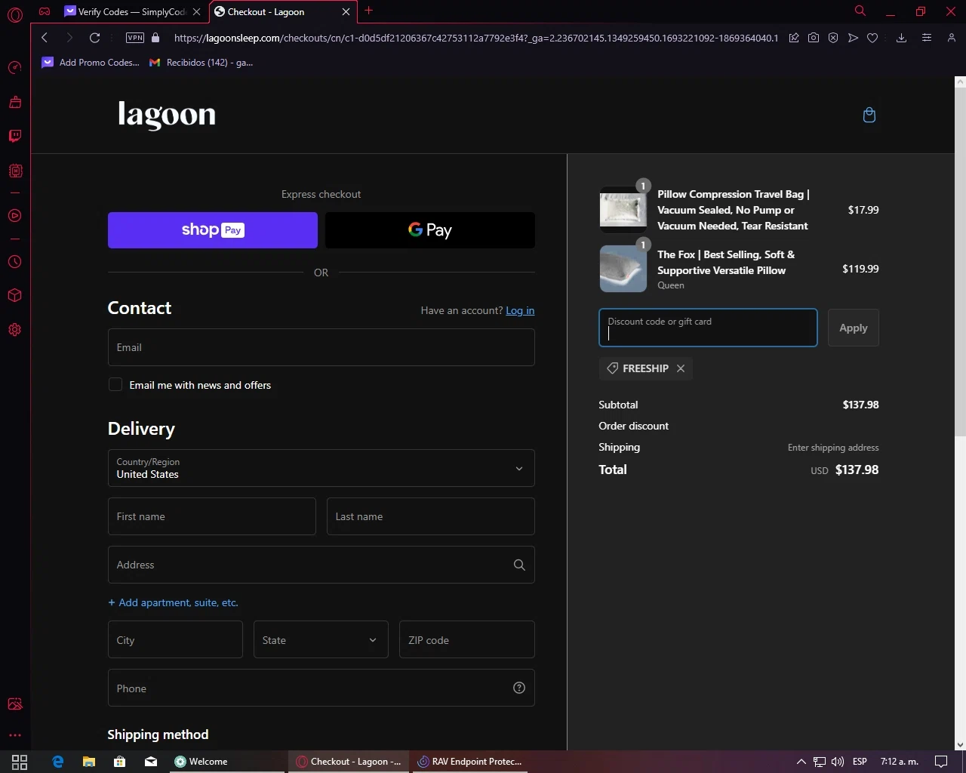This screenshot has width=966, height=773.
Task: Remove the FREESHIP discount code
Action: coord(681,368)
